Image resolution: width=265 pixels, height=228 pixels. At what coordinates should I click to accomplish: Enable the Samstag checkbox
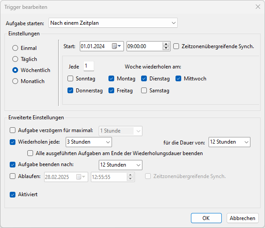(x=144, y=91)
